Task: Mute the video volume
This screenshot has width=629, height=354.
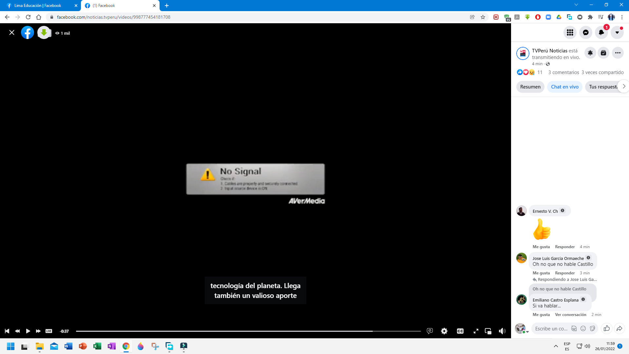Action: click(x=502, y=331)
